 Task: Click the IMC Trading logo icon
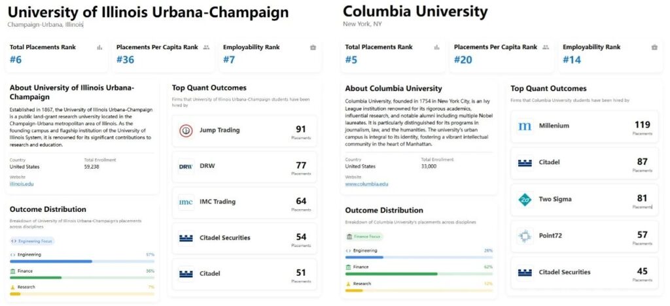pos(186,202)
